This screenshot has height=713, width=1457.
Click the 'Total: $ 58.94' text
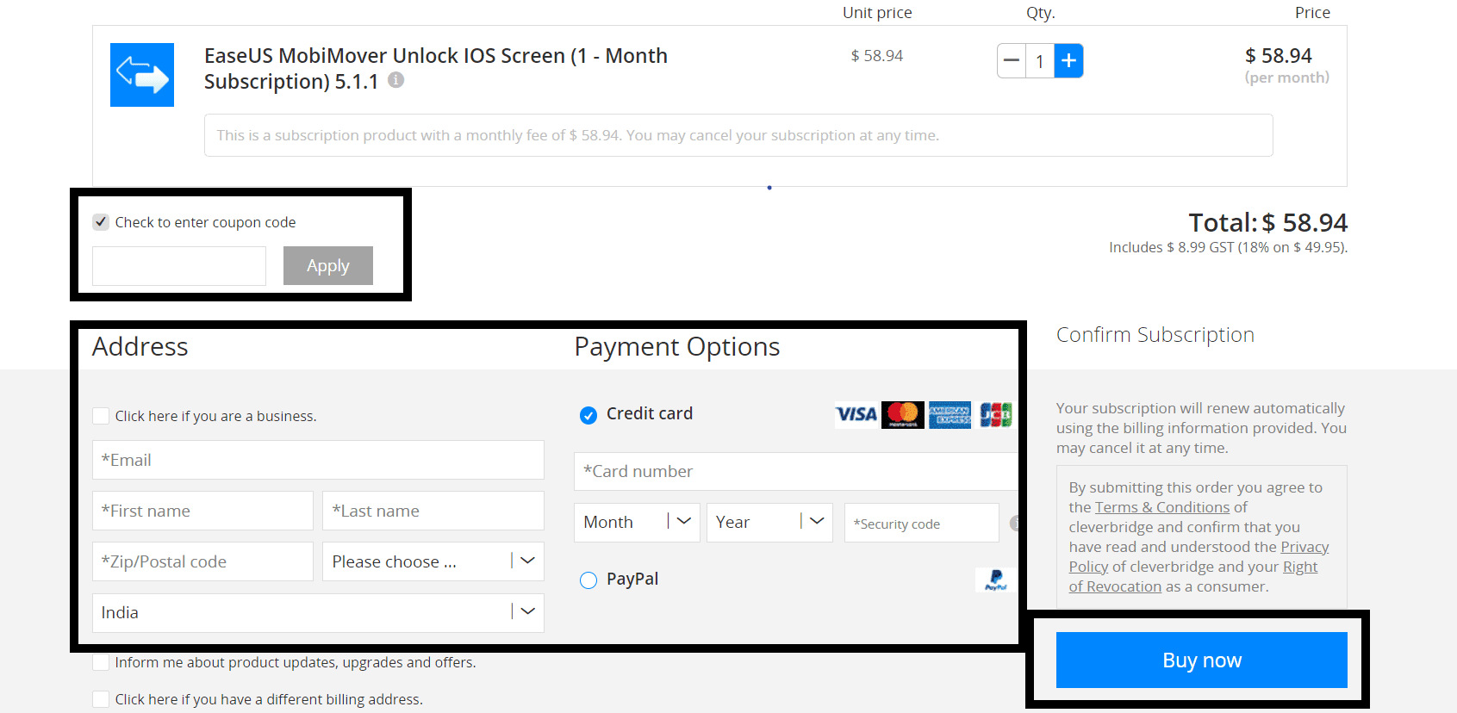point(1268,222)
